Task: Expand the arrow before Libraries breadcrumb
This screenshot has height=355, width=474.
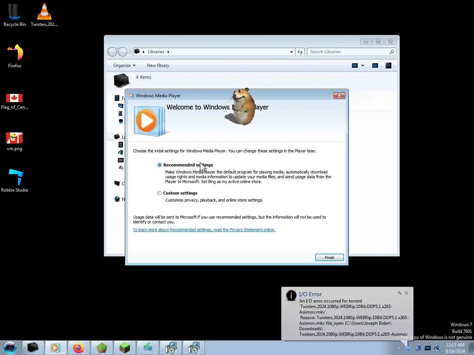Action: point(144,52)
